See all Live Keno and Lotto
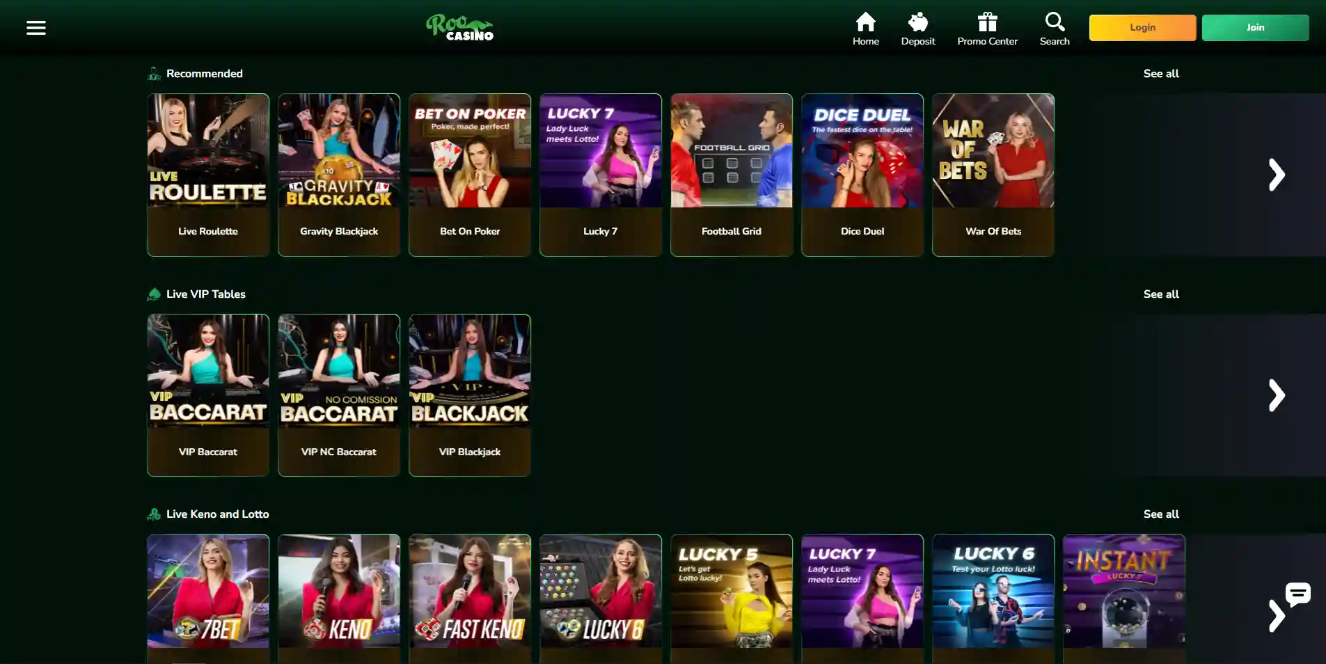This screenshot has width=1326, height=664. point(1161,514)
